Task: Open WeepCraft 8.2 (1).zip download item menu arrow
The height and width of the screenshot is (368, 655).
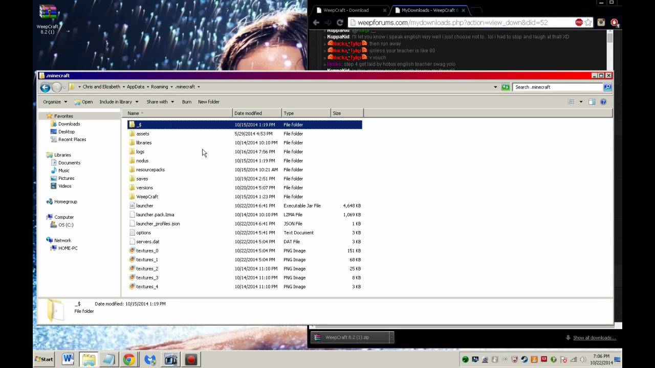Action: point(391,337)
